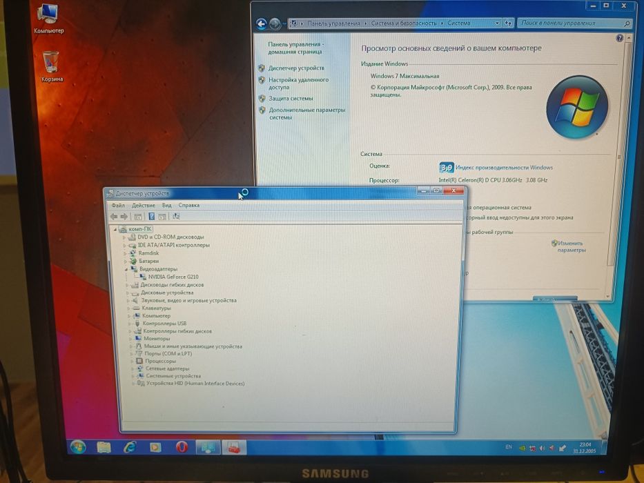The width and height of the screenshot is (644, 483).
Task: Expand Дисководы гибких дисков node
Action: tap(127, 285)
